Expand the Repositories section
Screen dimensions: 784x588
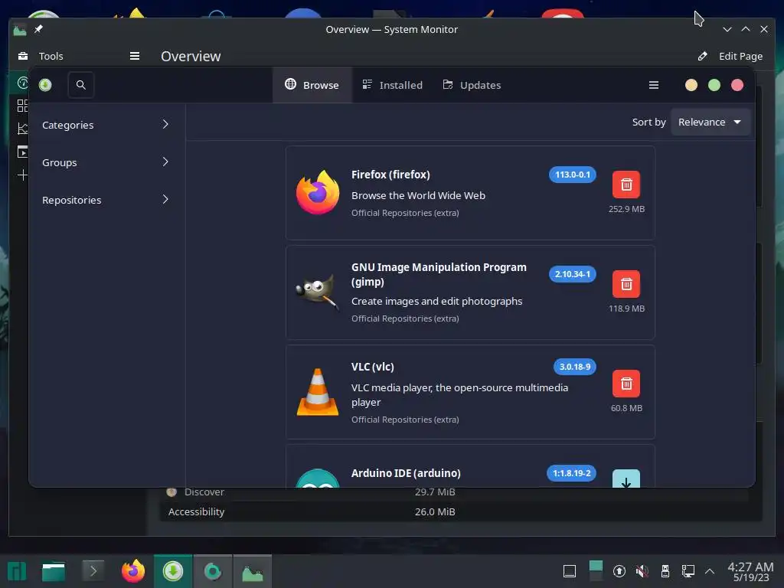tap(106, 200)
